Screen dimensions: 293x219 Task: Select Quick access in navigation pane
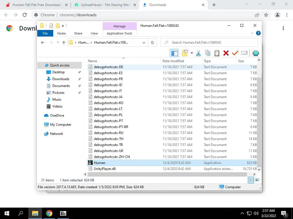tap(60, 65)
